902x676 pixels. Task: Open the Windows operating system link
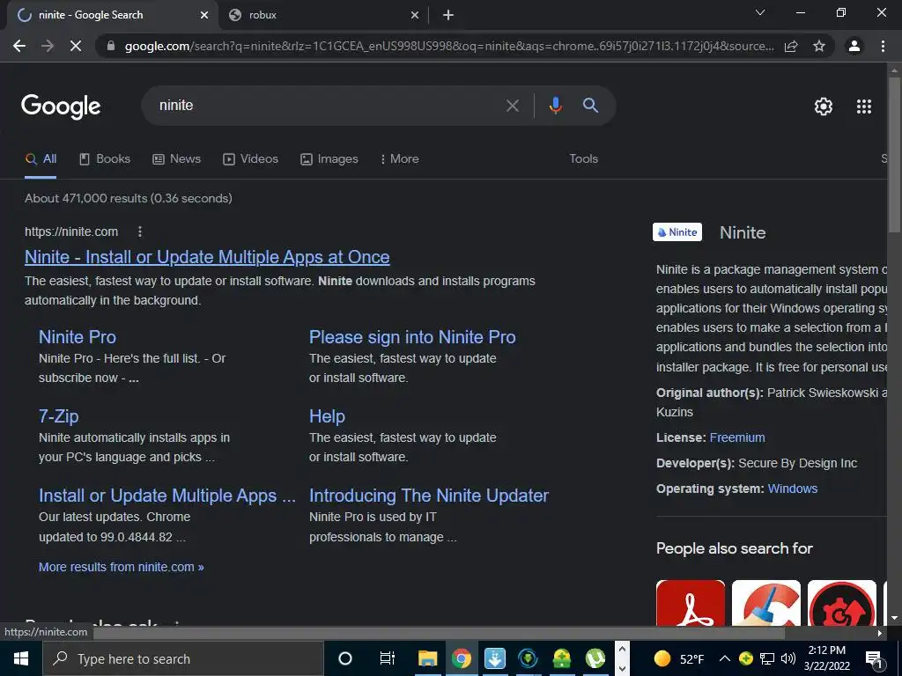(x=793, y=489)
